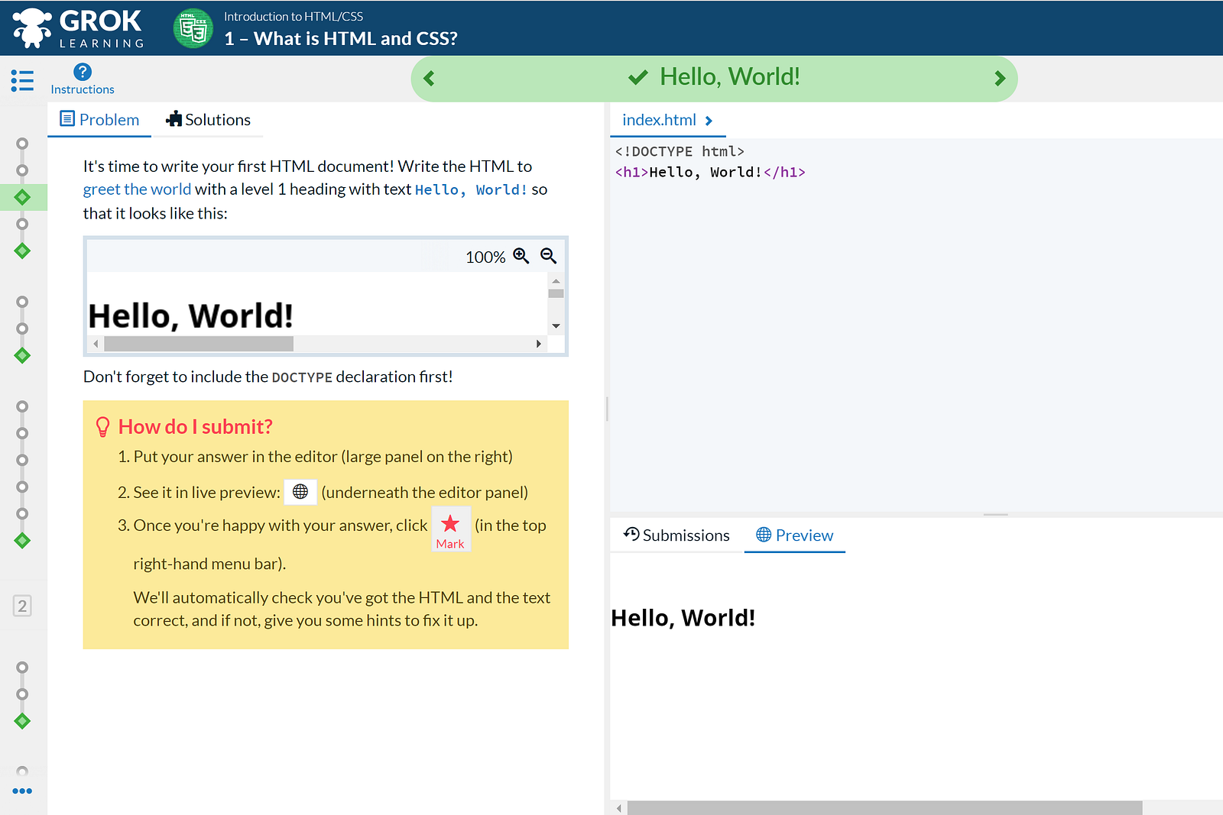
Task: Switch to the Problem tab
Action: (x=99, y=120)
